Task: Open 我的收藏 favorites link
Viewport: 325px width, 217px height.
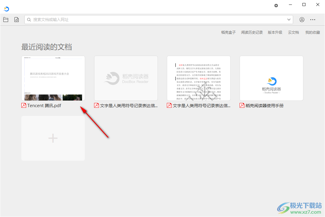Action: (313, 33)
